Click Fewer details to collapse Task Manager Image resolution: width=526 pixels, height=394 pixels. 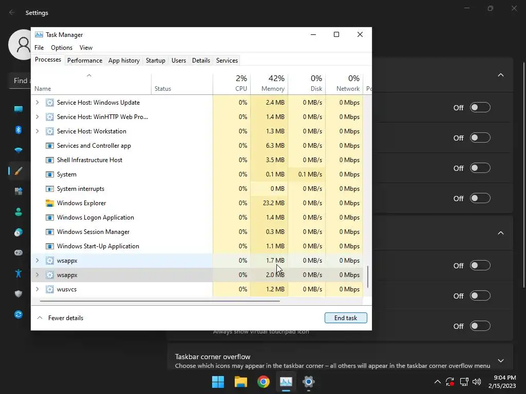coord(60,318)
